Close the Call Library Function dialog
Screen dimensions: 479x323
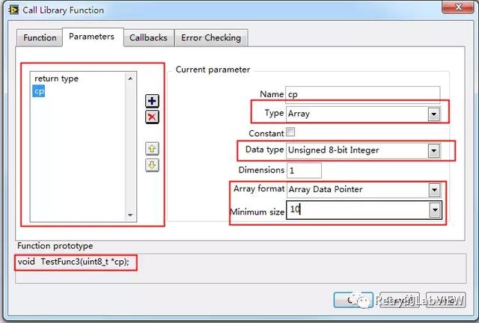pos(458,7)
